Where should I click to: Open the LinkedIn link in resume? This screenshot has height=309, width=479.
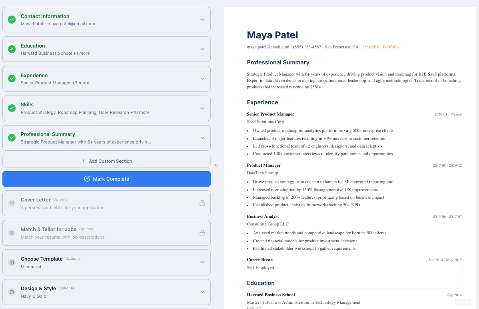tap(370, 47)
